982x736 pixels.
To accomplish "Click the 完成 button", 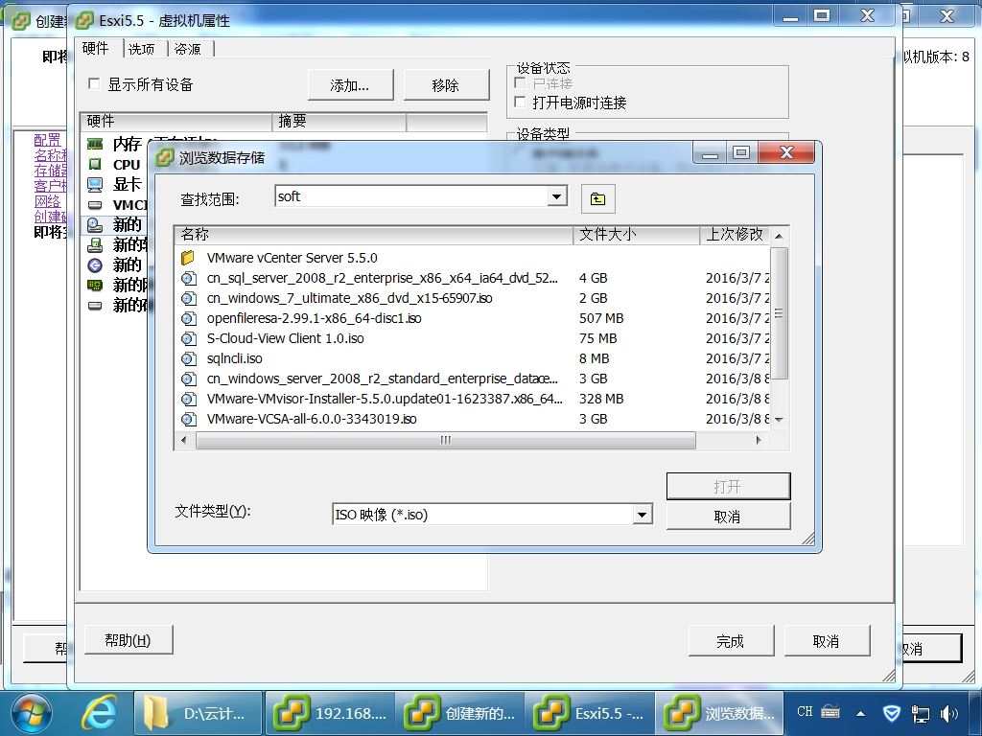I will click(x=730, y=641).
